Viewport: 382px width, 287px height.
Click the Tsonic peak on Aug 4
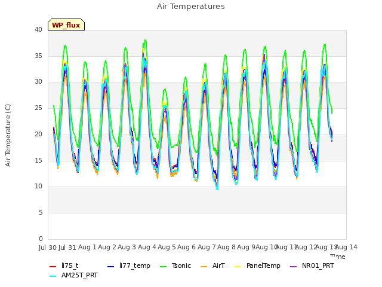[x=145, y=40]
